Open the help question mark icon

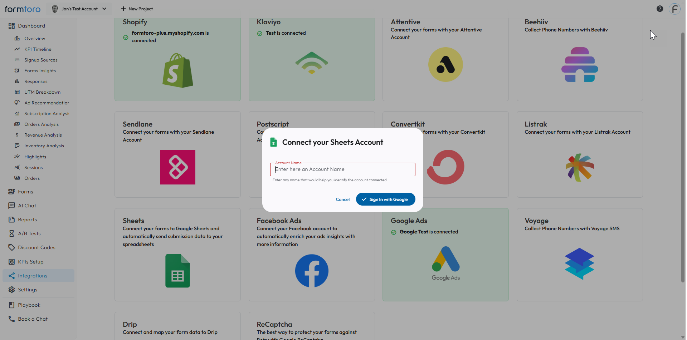660,9
